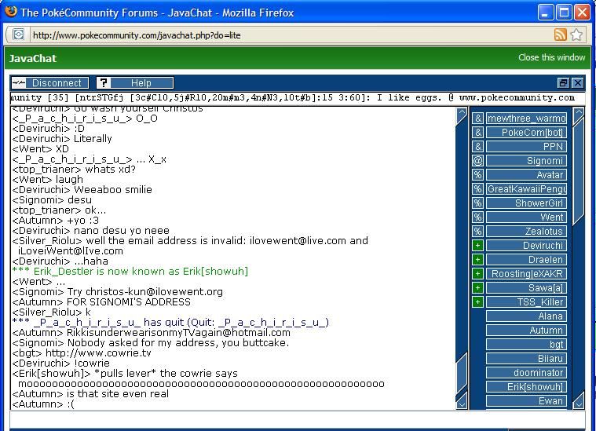Select user Alana in user list

pyautogui.click(x=526, y=316)
